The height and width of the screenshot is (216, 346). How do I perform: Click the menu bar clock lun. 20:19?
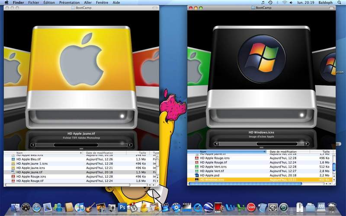(306, 3)
